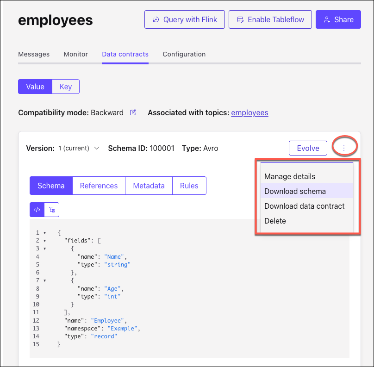374x367 pixels.
Task: Expand the Version 1 (current) dropdown
Action: pos(79,148)
